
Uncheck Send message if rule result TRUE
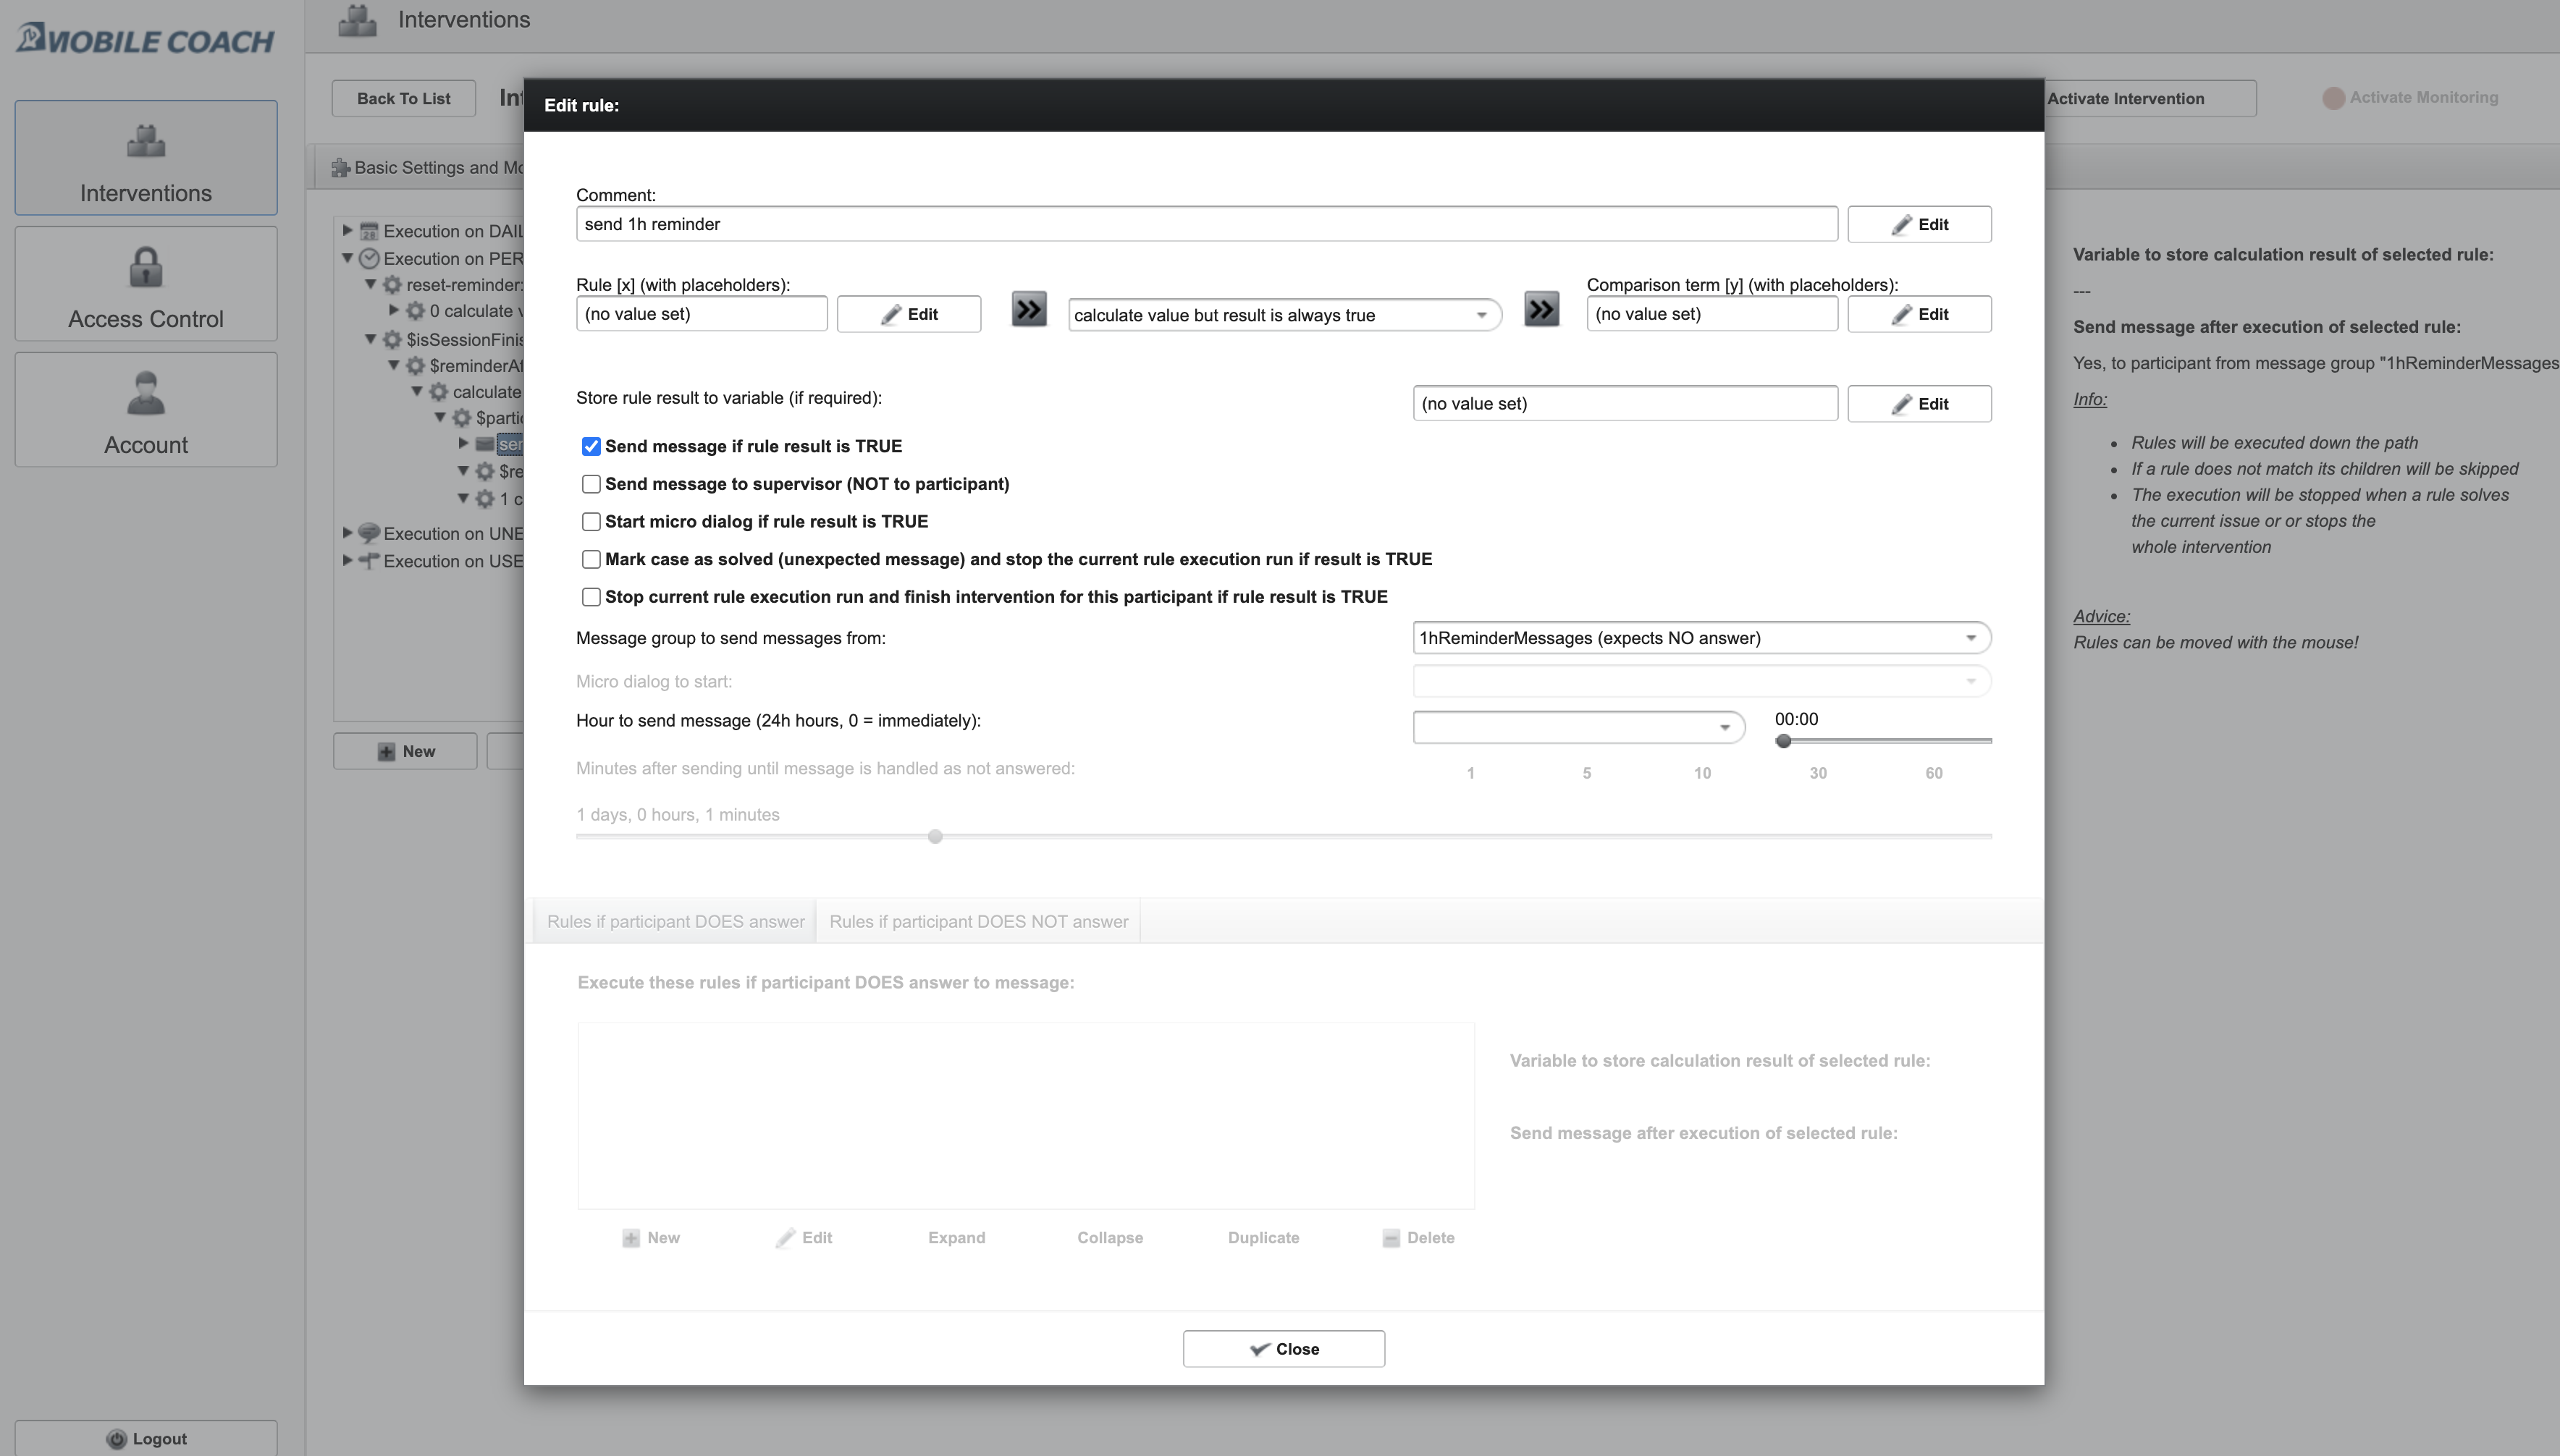(591, 447)
